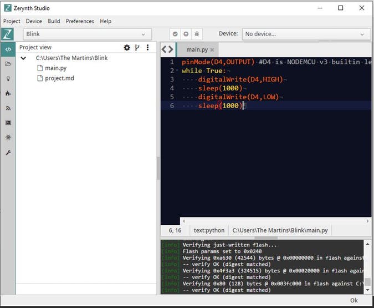Open the projects folder sidebar icon

tap(8, 64)
